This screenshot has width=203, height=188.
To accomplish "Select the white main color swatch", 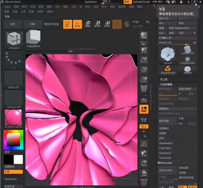I will pyautogui.click(x=18, y=159).
